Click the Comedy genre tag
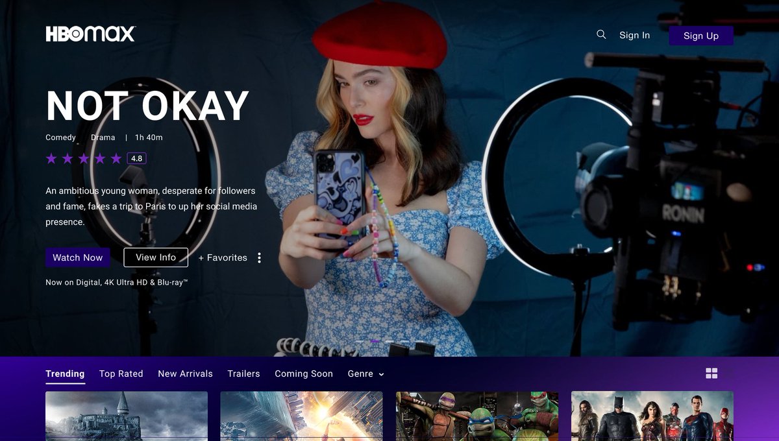The height and width of the screenshot is (441, 779). click(60, 137)
